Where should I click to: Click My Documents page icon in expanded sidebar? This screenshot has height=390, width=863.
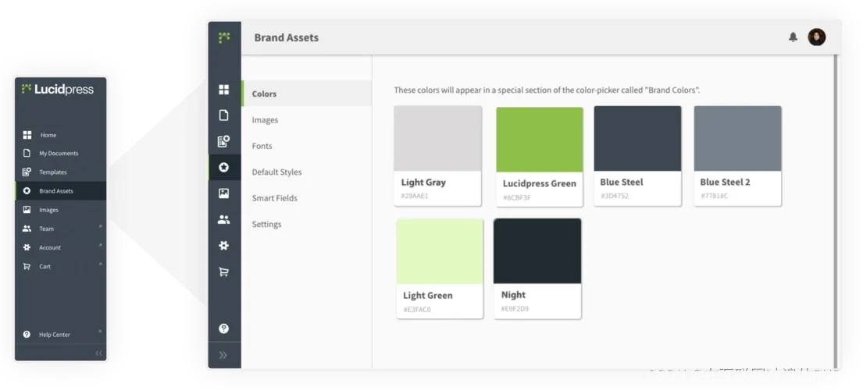[x=27, y=153]
